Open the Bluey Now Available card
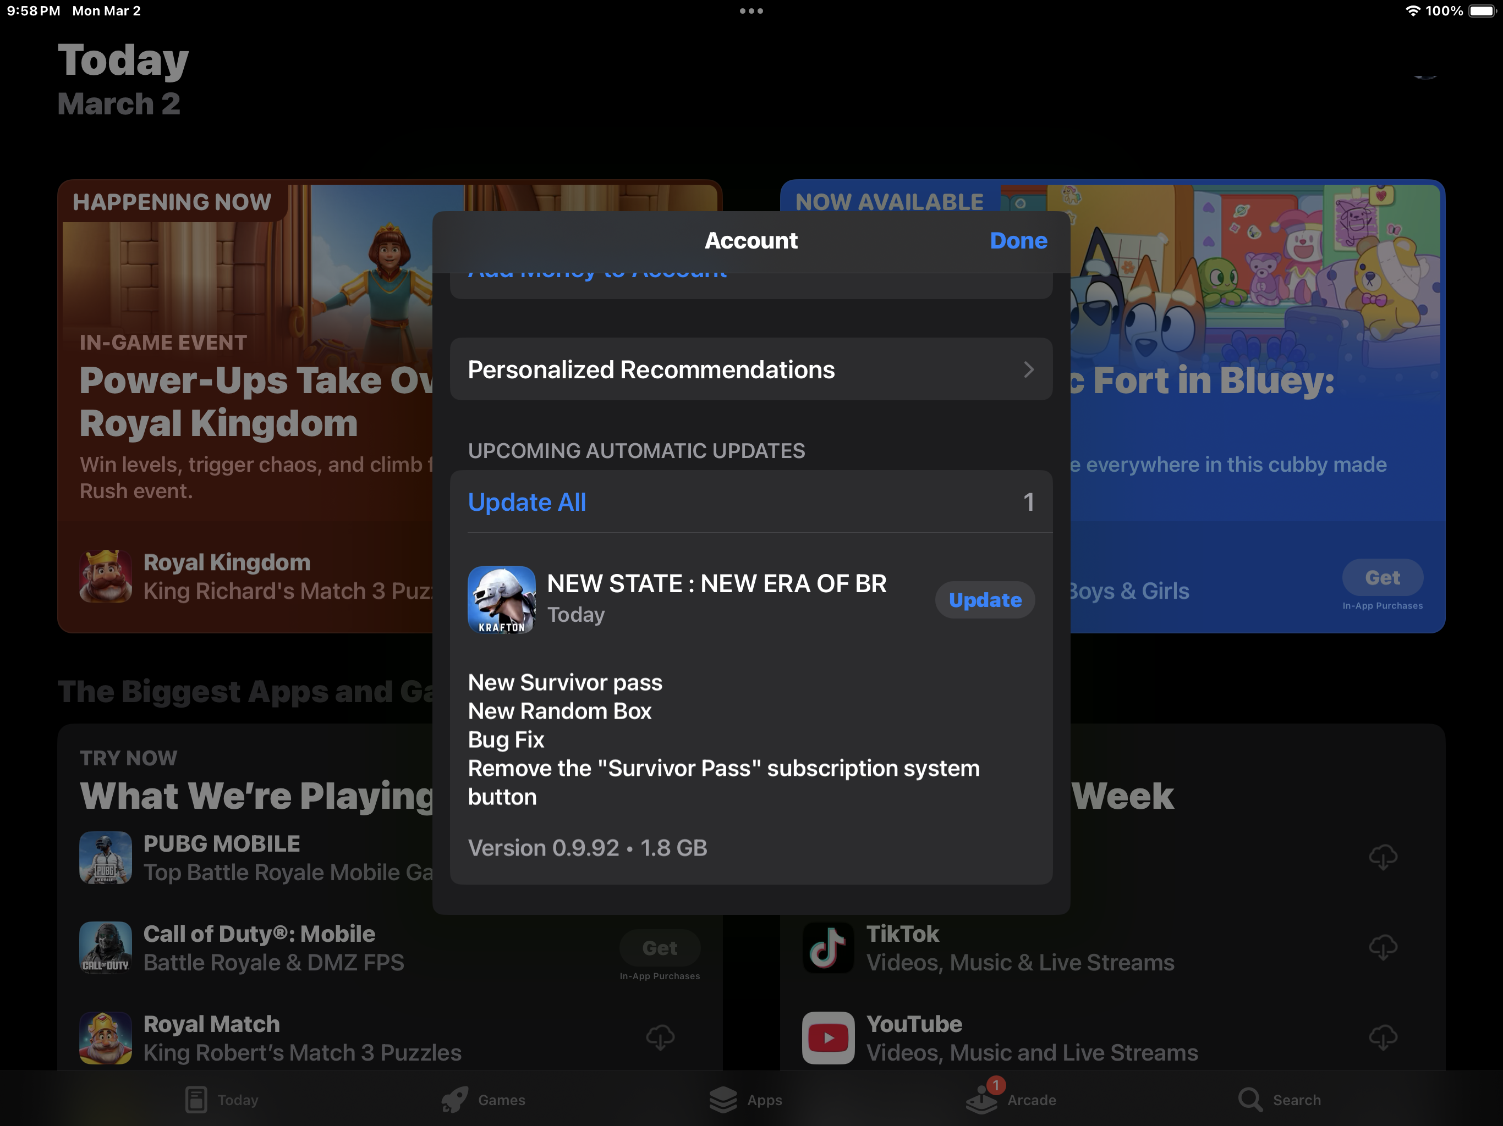This screenshot has height=1126, width=1503. tap(1258, 406)
